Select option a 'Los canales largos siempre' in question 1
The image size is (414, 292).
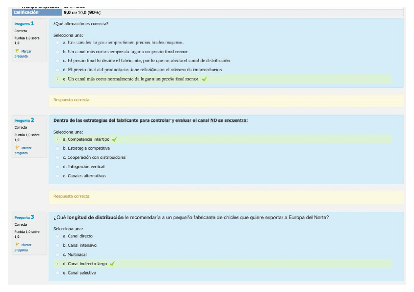[x=58, y=42]
